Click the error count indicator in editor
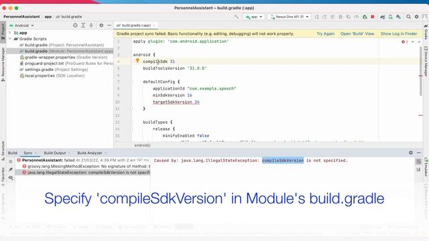Screen dimensions: 429x241 click(405, 42)
